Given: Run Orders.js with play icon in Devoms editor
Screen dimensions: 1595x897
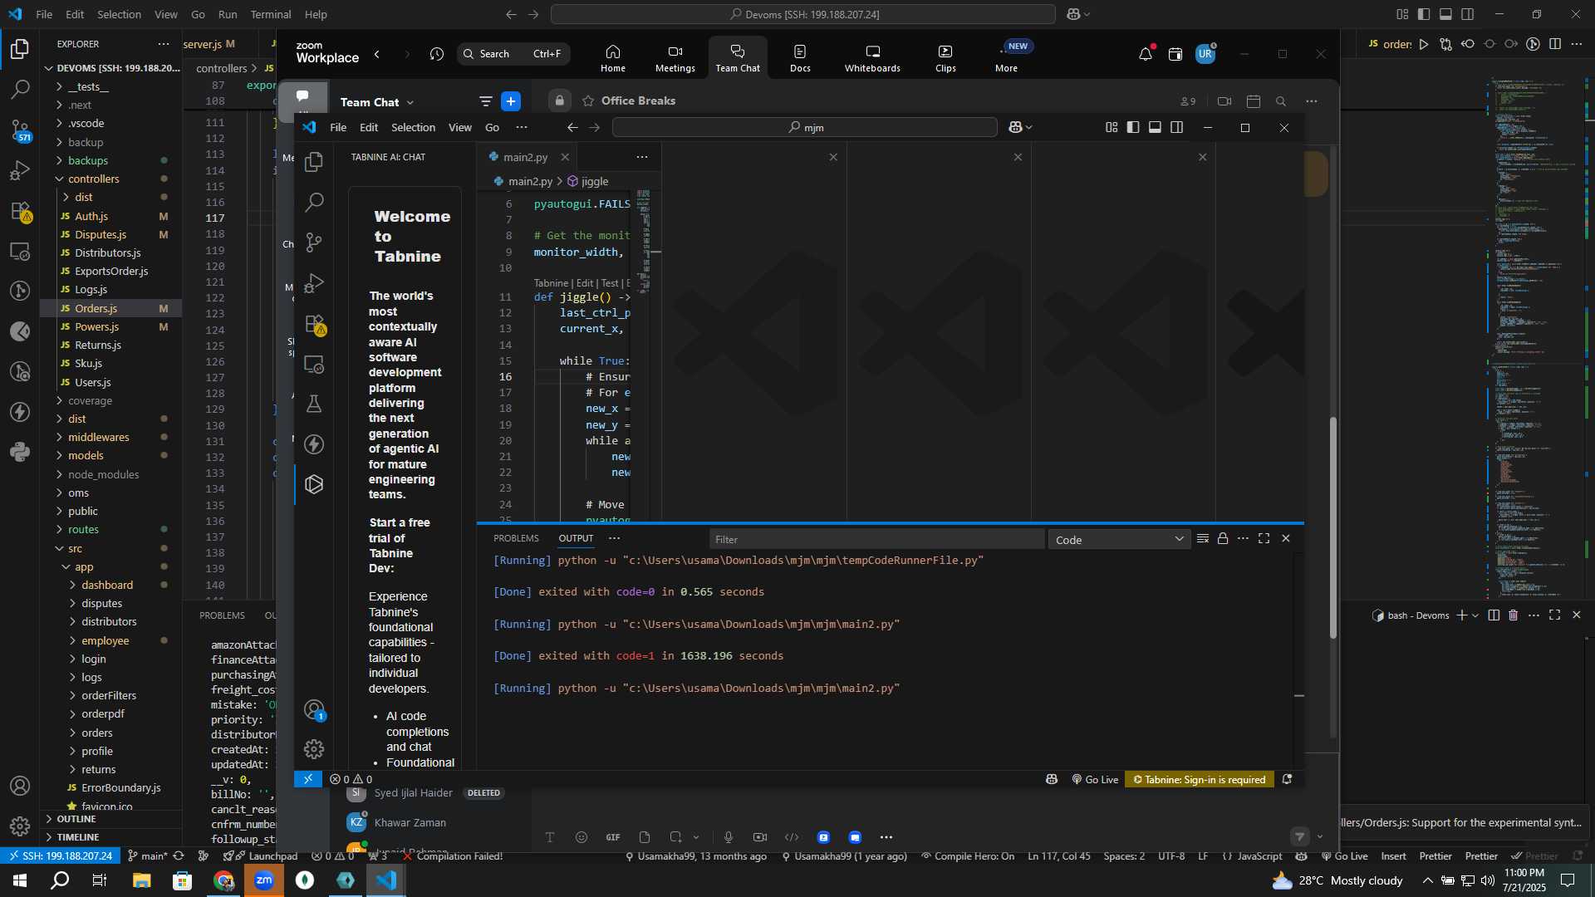Looking at the screenshot, I should click(1424, 44).
